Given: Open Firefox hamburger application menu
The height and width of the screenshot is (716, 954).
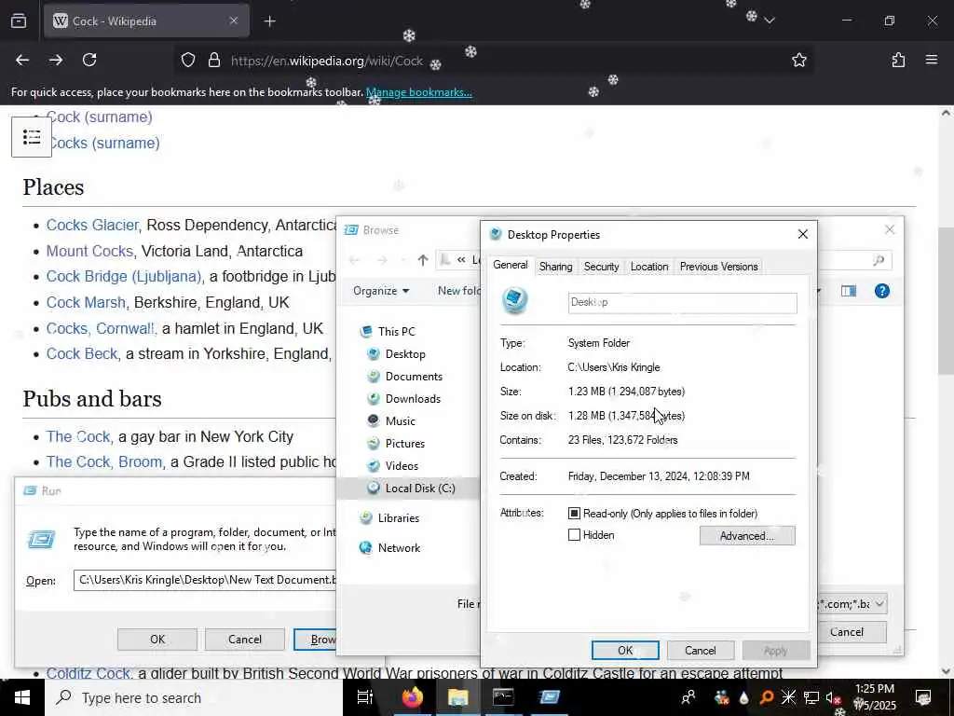Looking at the screenshot, I should pyautogui.click(x=932, y=60).
